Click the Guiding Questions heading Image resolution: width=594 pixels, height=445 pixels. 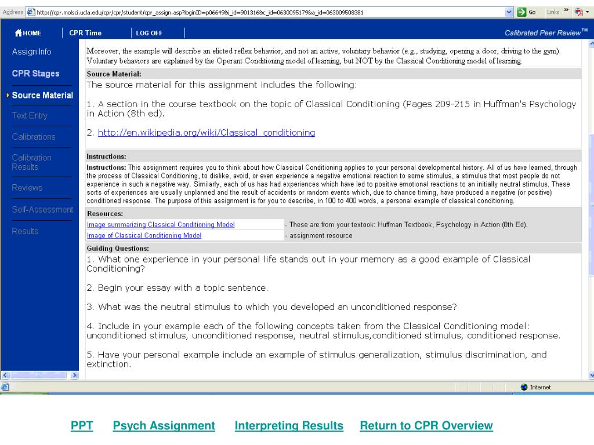118,249
